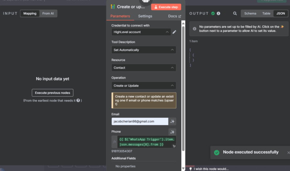Expand Tool Description Set Automatically dropdown
The width and height of the screenshot is (290, 171).
[144, 50]
